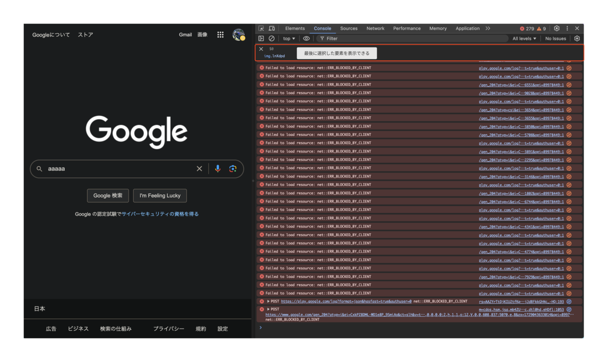The height and width of the screenshot is (362, 608).
Task: Open the Google apps grid icon
Action: pyautogui.click(x=220, y=34)
